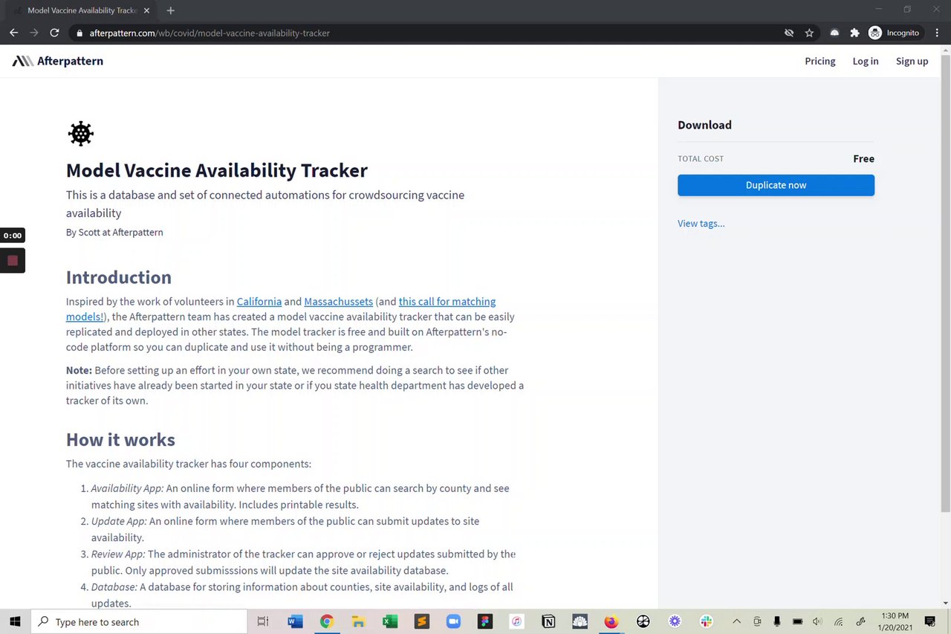Click the 'Download' sidebar heading
The height and width of the screenshot is (634, 951).
[704, 125]
